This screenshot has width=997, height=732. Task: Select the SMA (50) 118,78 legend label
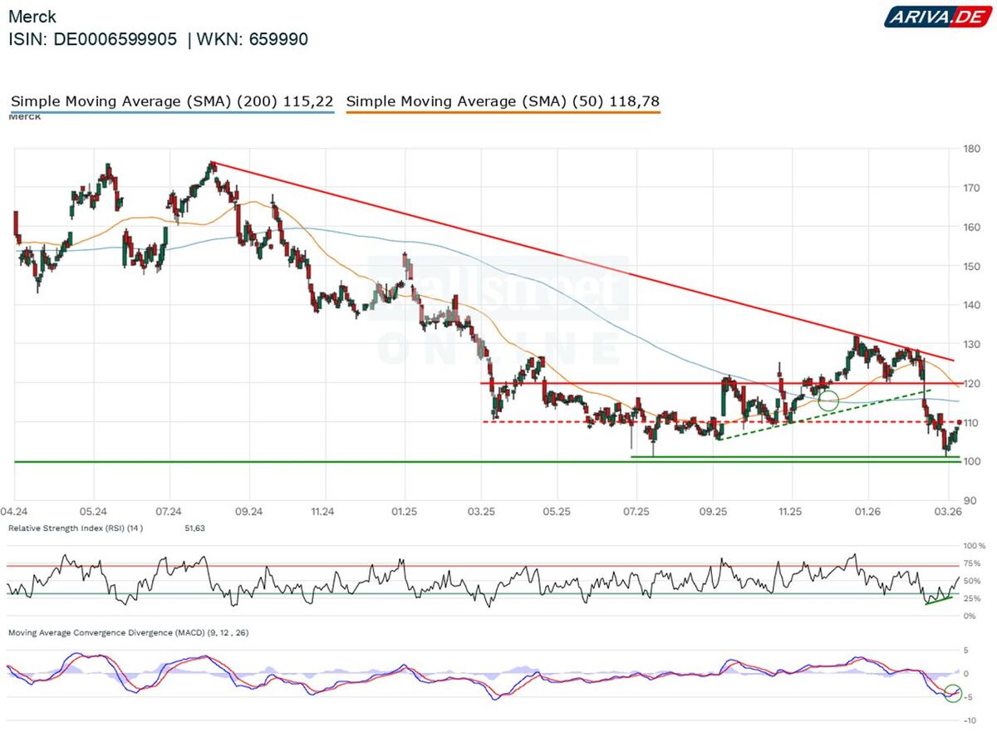click(503, 101)
